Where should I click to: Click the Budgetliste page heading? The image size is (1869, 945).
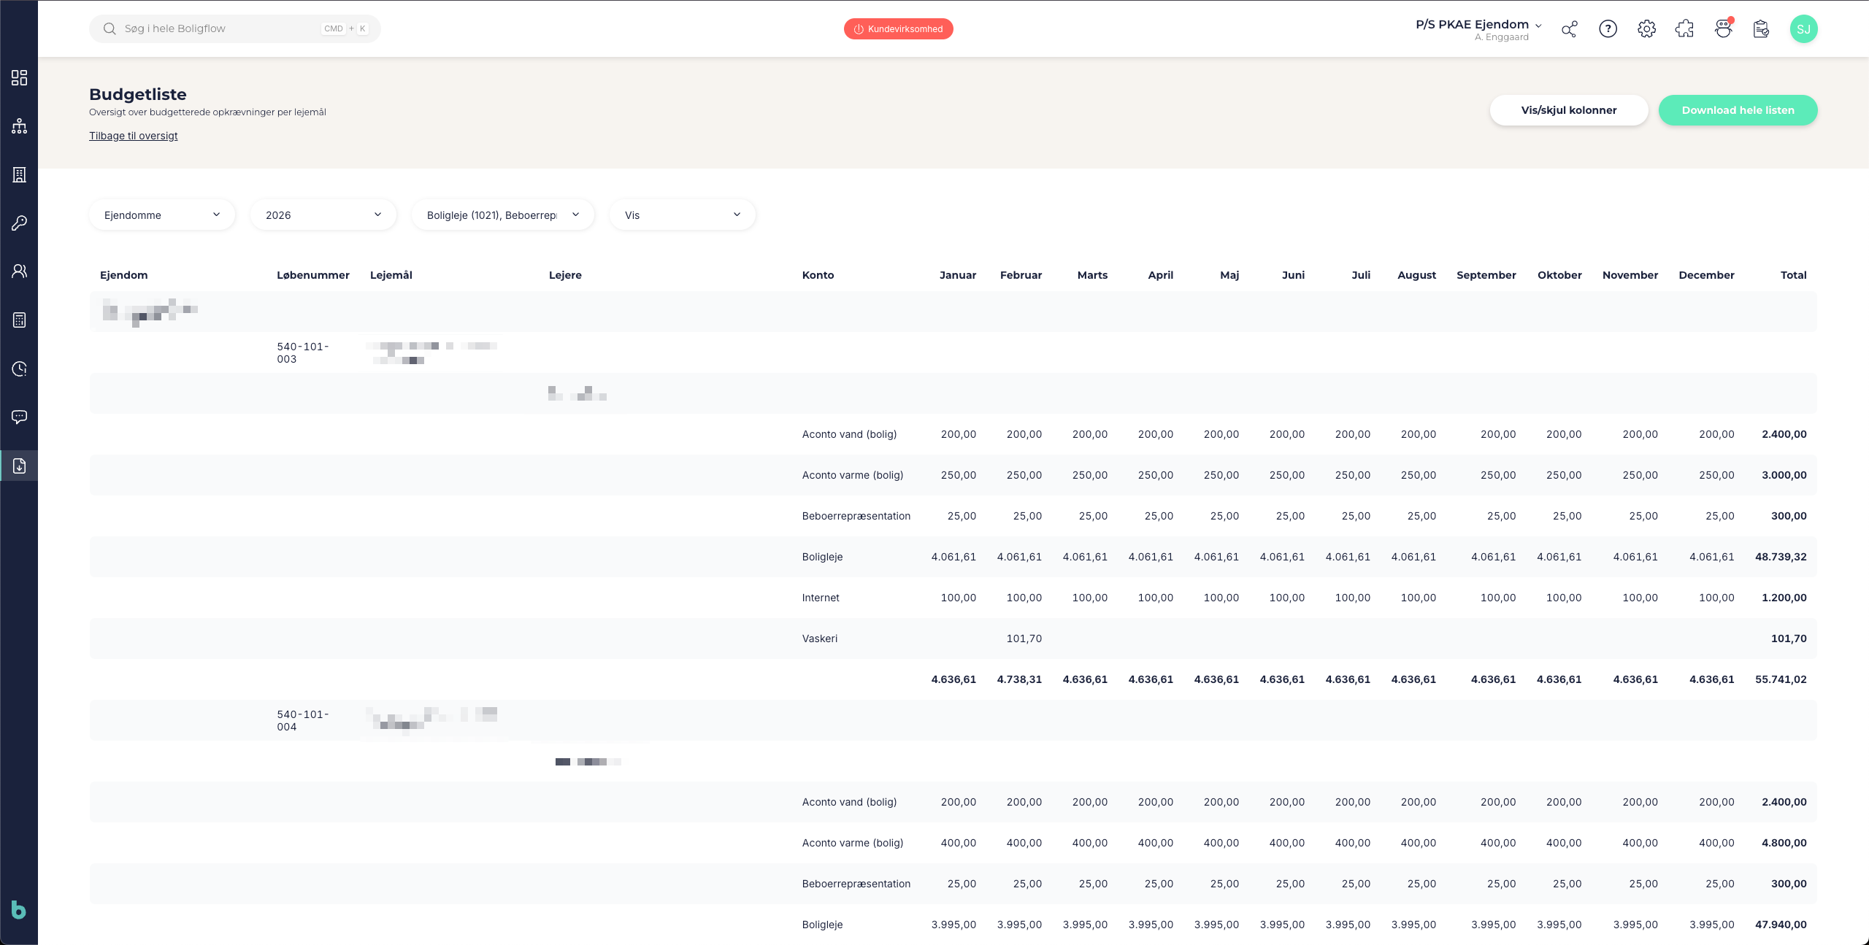click(138, 94)
